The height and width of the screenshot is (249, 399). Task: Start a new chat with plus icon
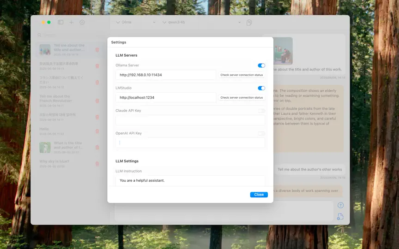click(72, 22)
